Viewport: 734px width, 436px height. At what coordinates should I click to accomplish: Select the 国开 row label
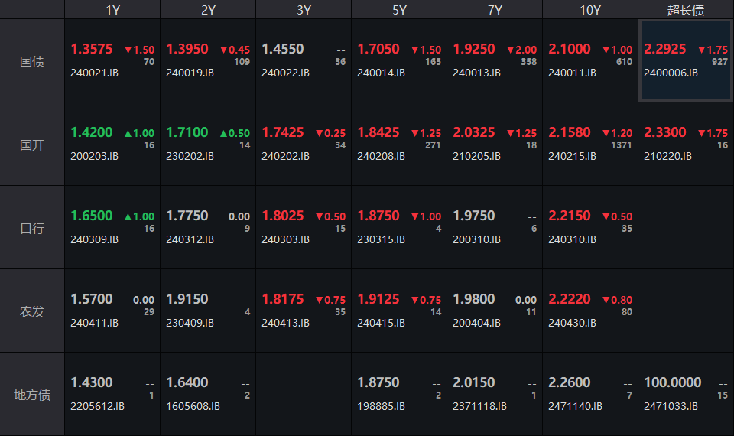32,145
